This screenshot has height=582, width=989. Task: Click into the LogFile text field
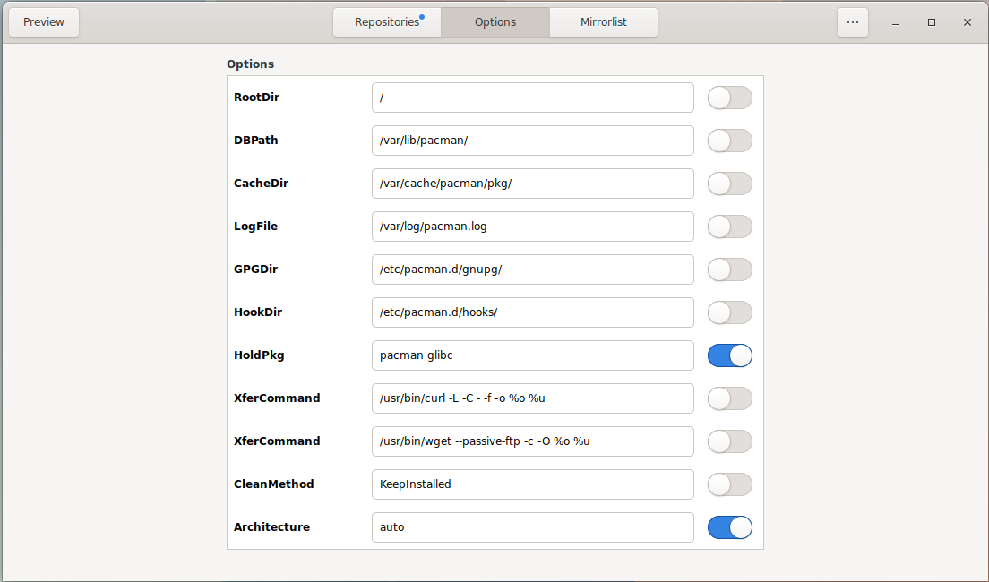[x=533, y=227]
